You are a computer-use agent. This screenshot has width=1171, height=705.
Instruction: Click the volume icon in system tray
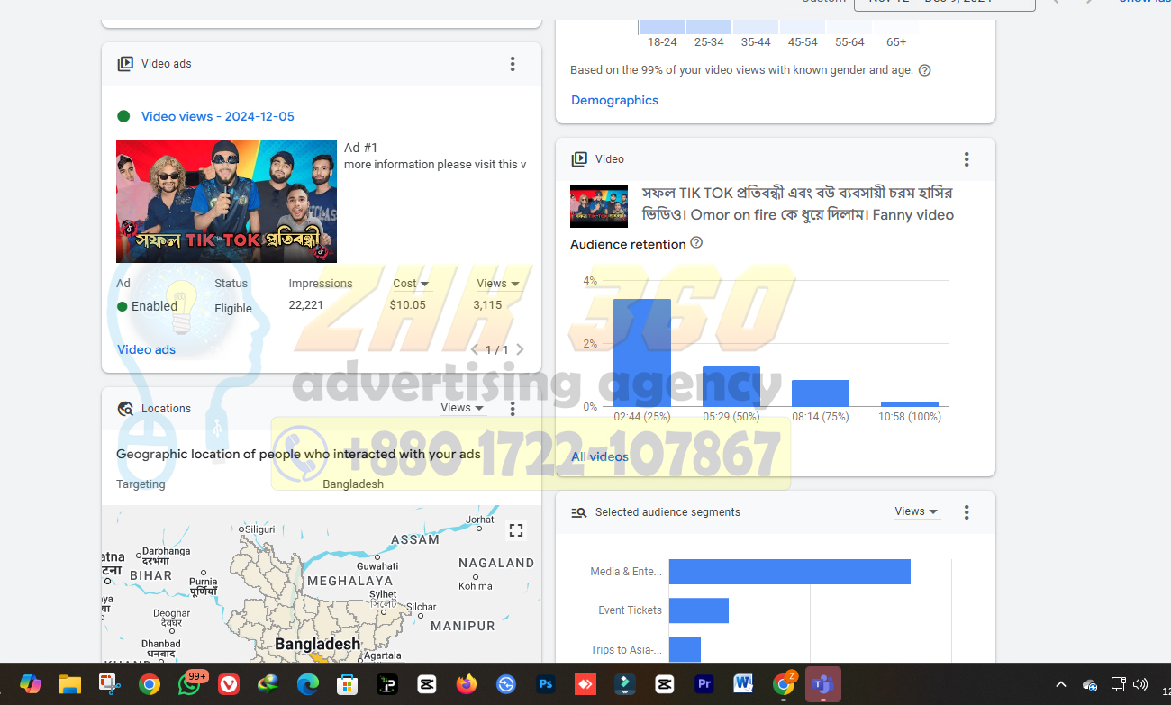(1140, 684)
